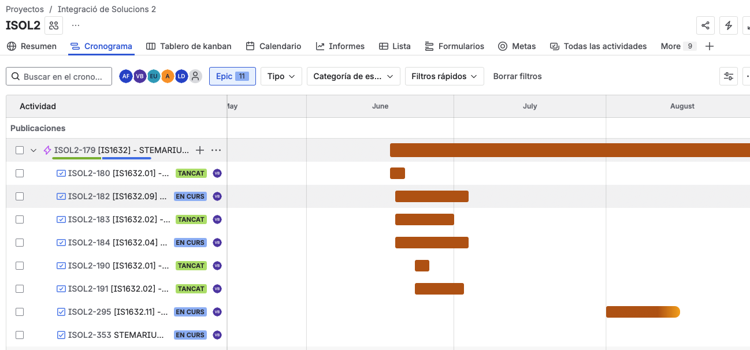Open more actions menu on ISOL2-179 row

coord(216,150)
